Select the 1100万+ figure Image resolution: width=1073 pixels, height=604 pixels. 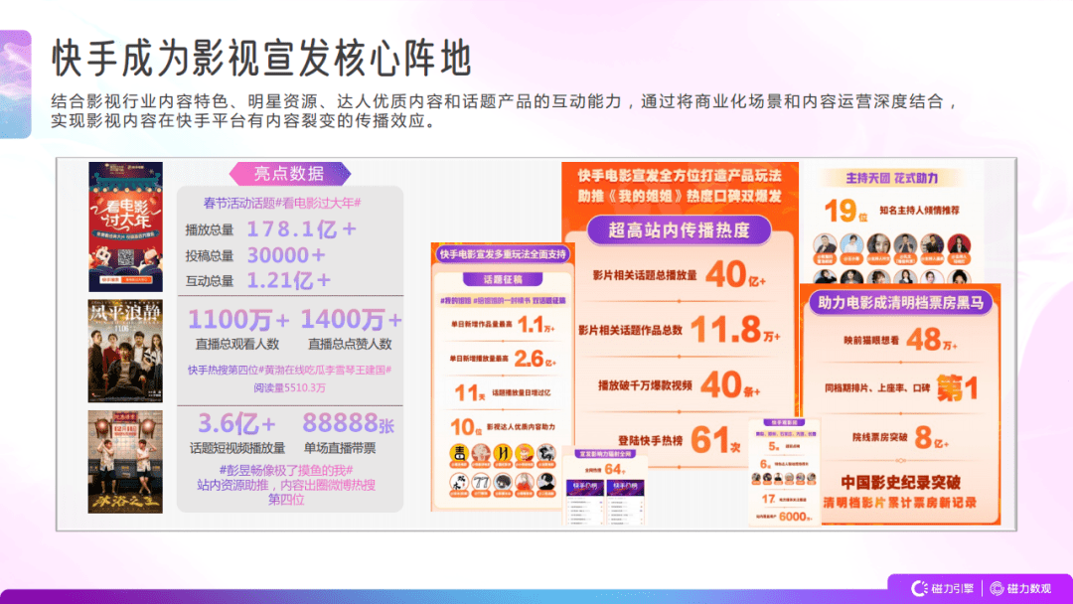click(x=238, y=320)
